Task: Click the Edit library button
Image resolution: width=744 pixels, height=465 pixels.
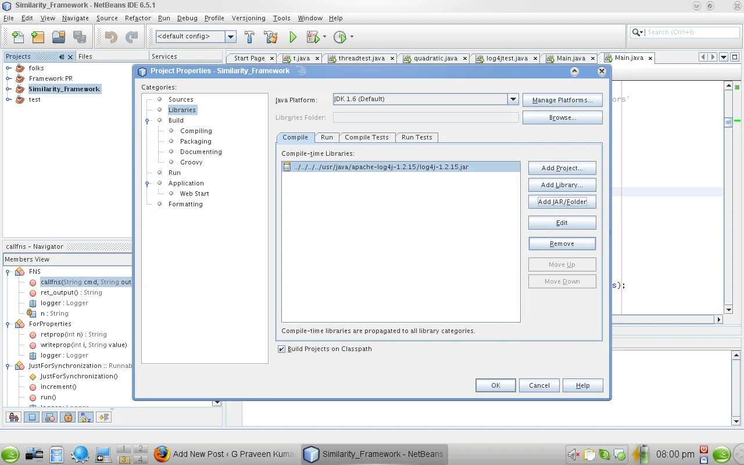Action: tap(562, 223)
